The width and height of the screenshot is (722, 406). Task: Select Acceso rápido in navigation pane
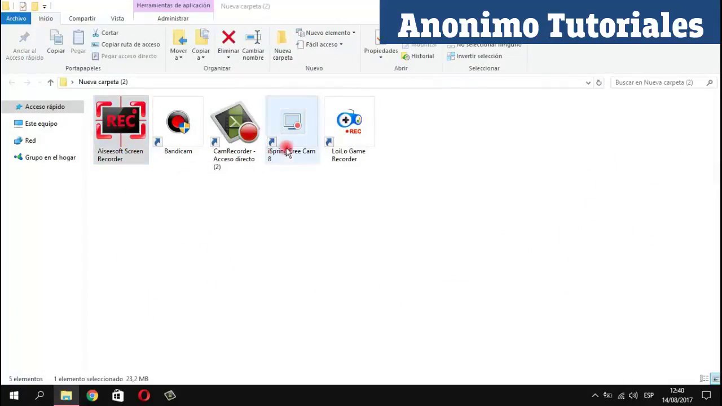pos(45,107)
